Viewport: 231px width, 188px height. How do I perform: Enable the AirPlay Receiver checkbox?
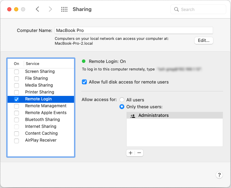pos(17,140)
